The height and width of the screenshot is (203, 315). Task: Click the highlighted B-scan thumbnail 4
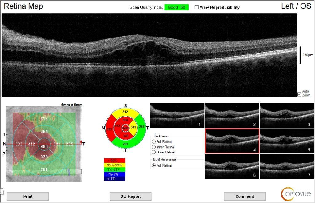click(232, 141)
